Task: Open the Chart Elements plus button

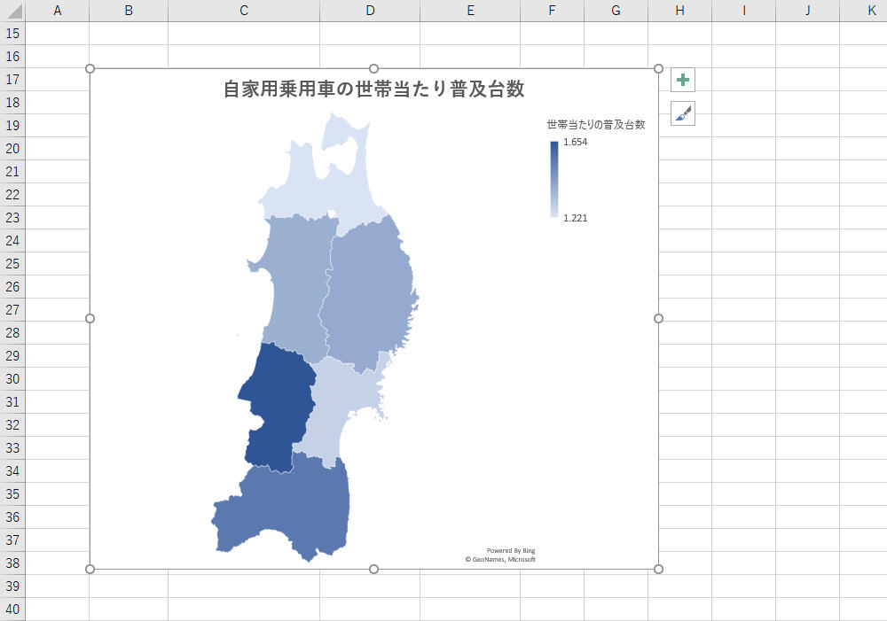Action: [x=683, y=80]
